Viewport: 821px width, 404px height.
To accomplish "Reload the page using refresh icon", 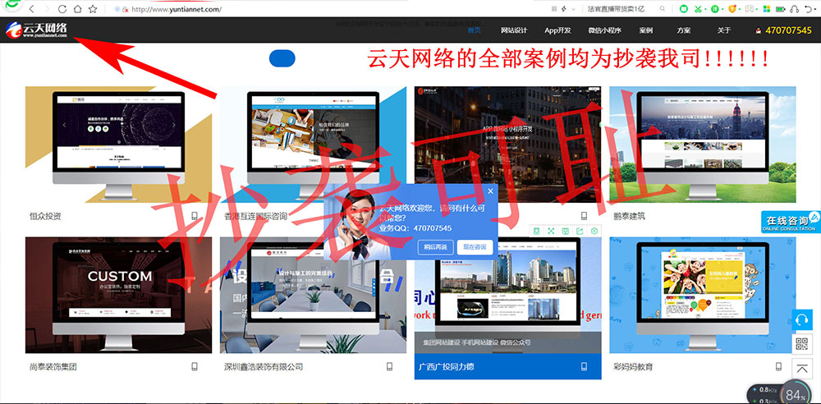I will click(x=62, y=9).
